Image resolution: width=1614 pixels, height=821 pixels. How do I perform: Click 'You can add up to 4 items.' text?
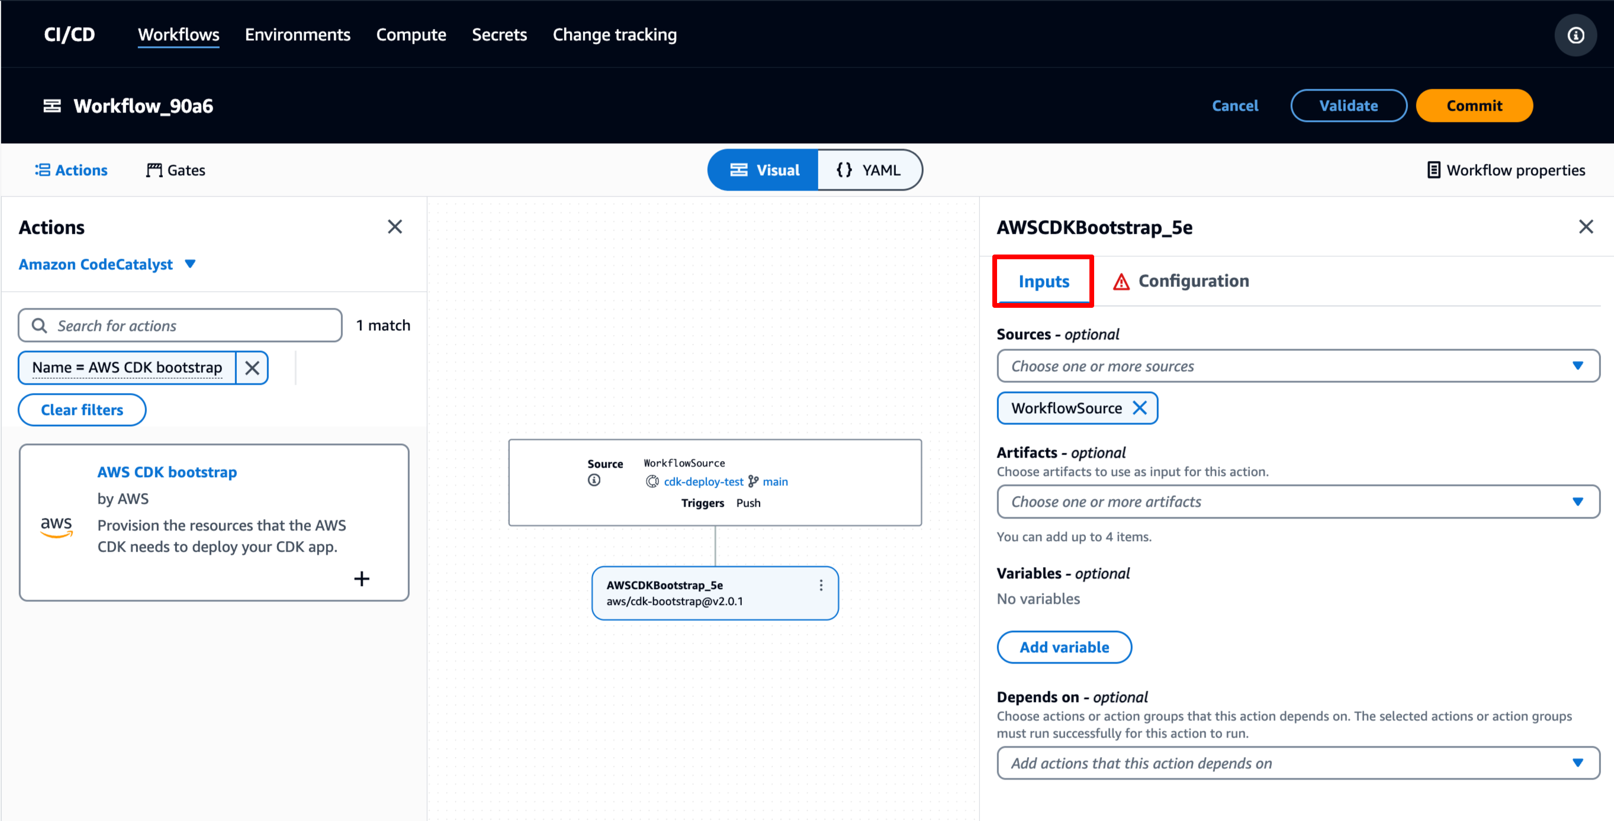[x=1074, y=537]
